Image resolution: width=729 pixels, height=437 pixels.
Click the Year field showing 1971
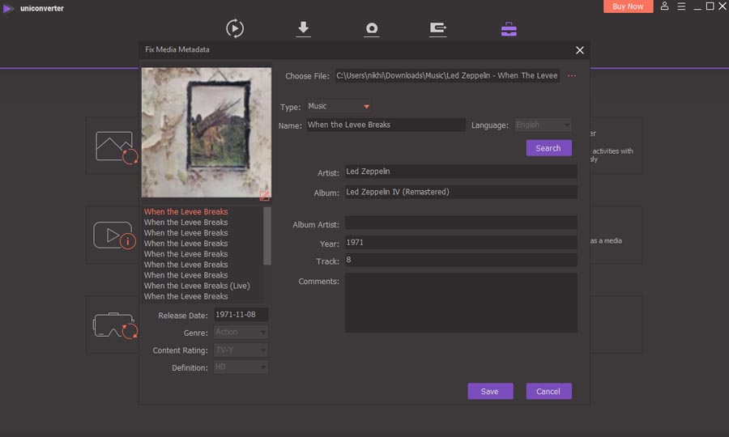pos(461,243)
